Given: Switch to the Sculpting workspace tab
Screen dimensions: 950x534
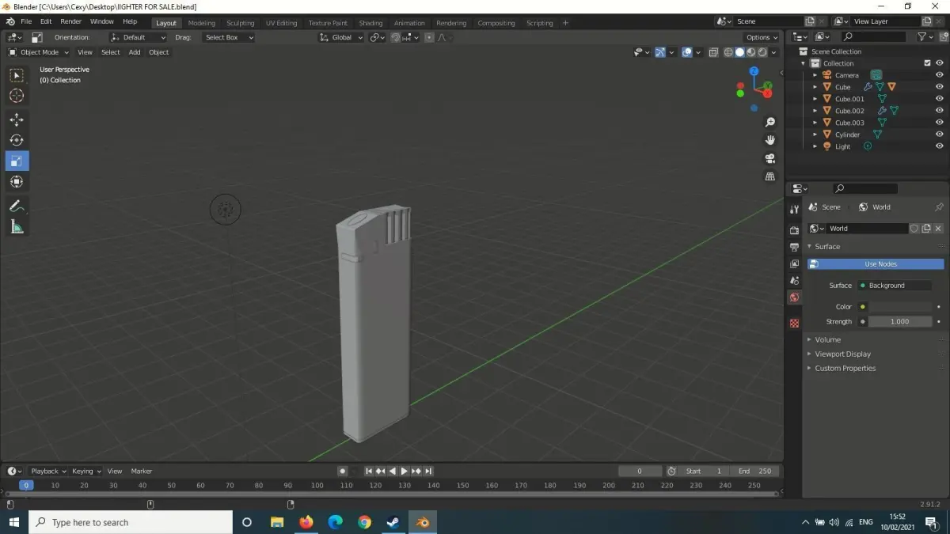Looking at the screenshot, I should coord(240,23).
